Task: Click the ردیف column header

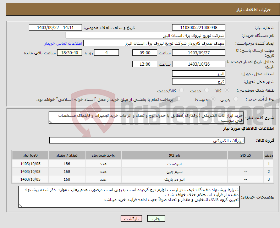Action: coord(269,155)
